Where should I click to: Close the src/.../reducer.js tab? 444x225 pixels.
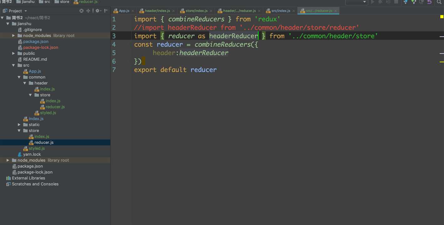click(x=336, y=11)
